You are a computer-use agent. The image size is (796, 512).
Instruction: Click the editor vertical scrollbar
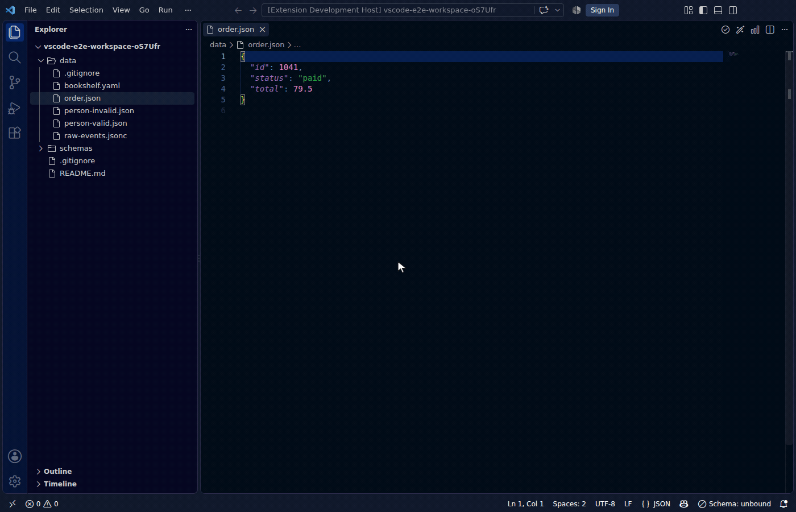tap(789, 248)
